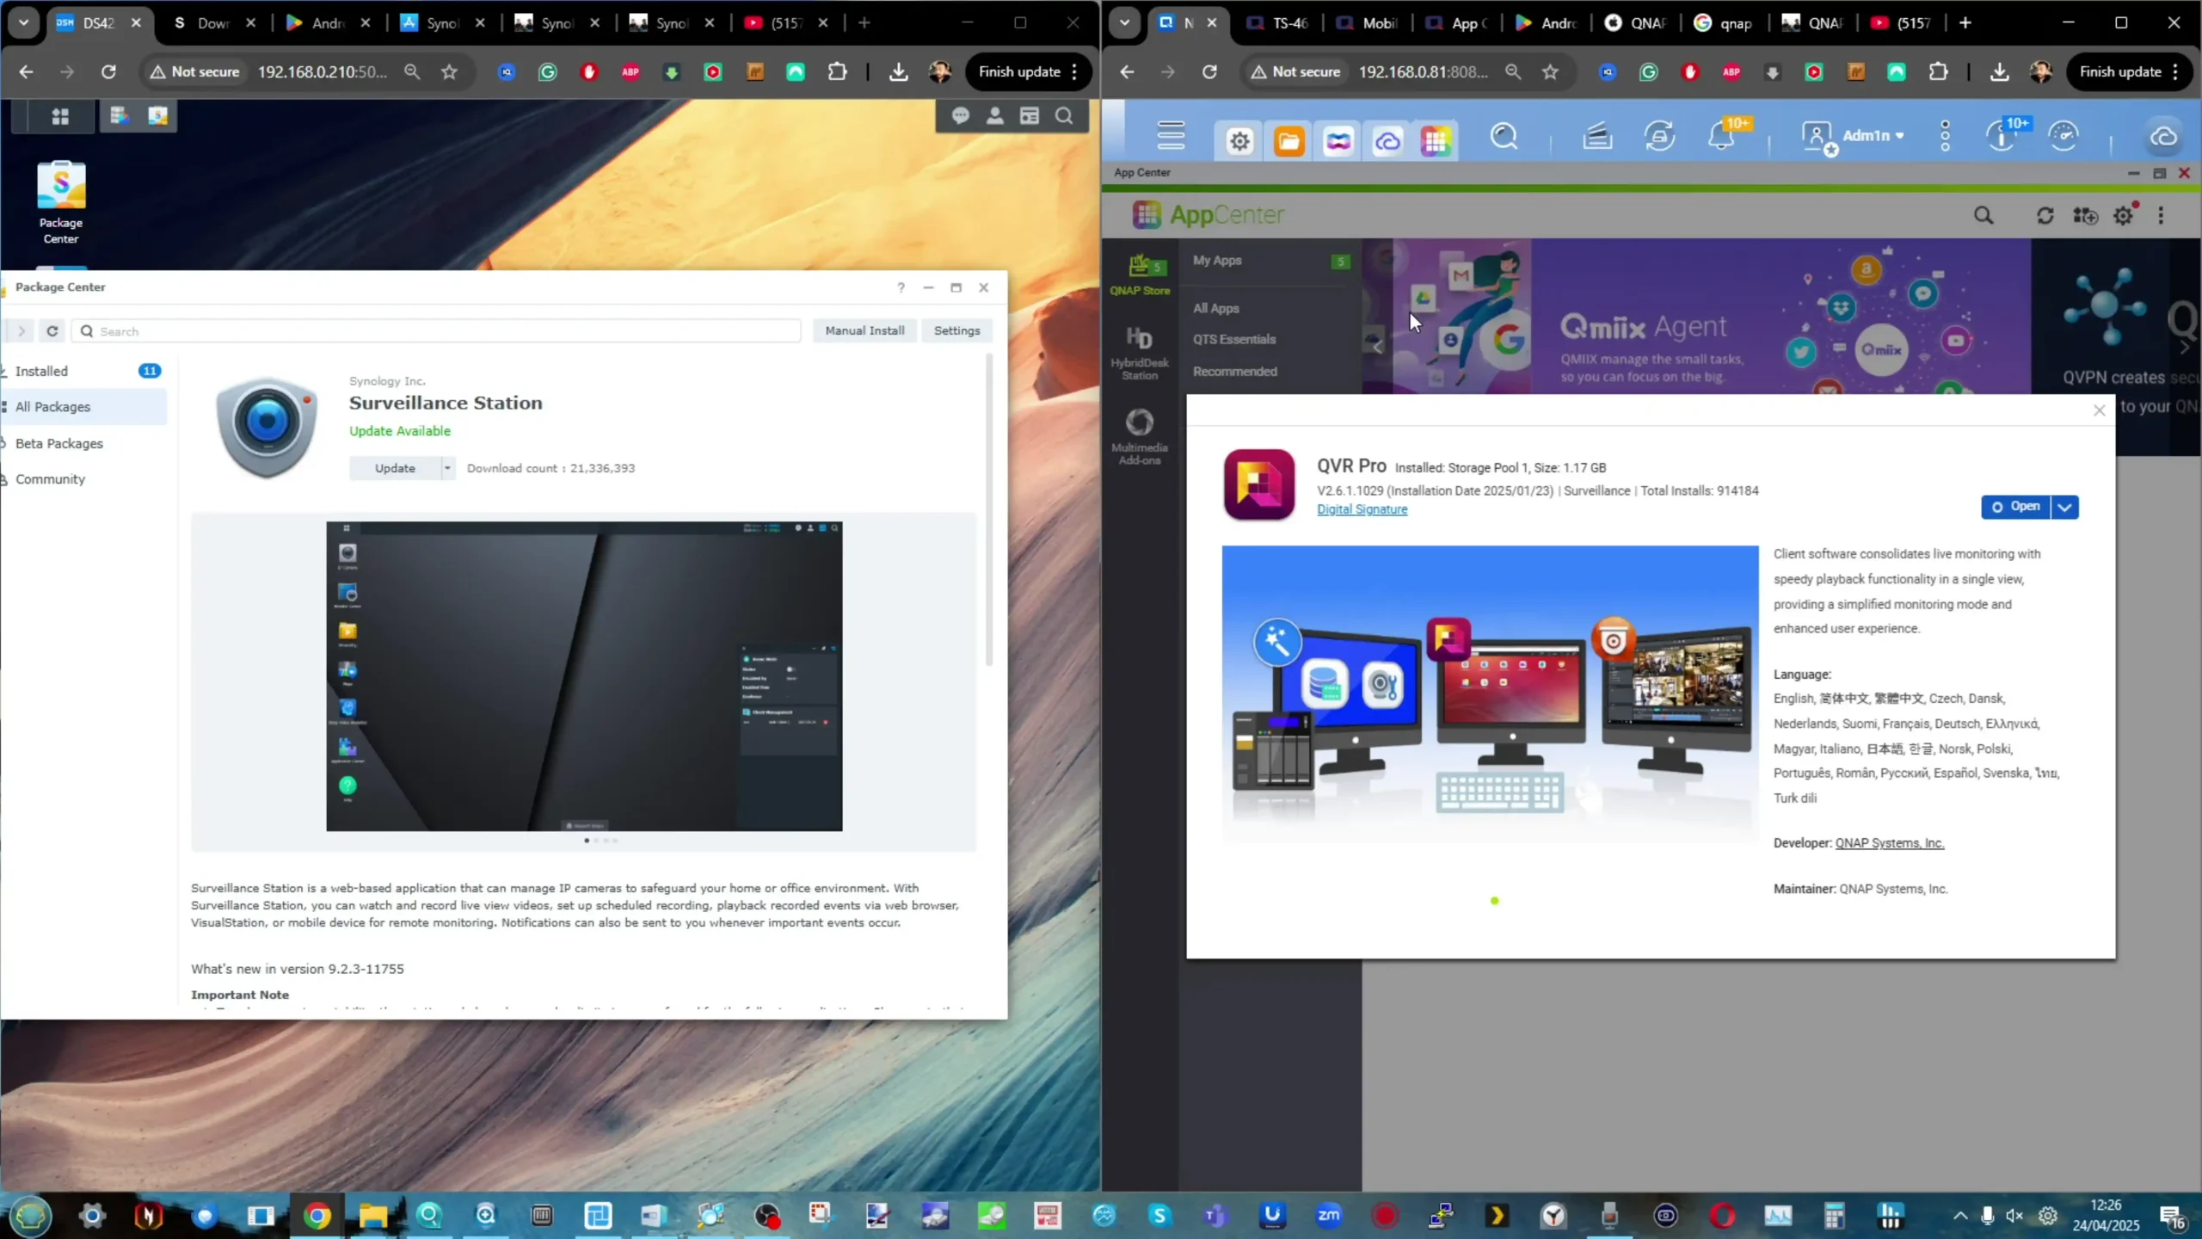Open QNAP more options dots icon
This screenshot has height=1239, width=2202.
pos(1946,136)
